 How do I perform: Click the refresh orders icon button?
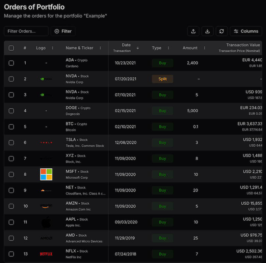(222, 31)
